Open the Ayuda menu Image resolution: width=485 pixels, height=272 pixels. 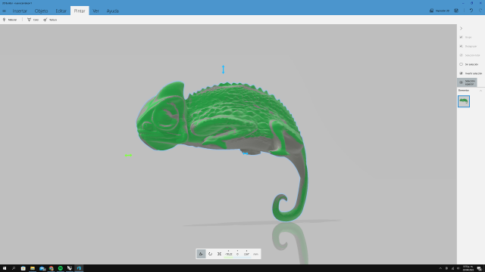113,11
